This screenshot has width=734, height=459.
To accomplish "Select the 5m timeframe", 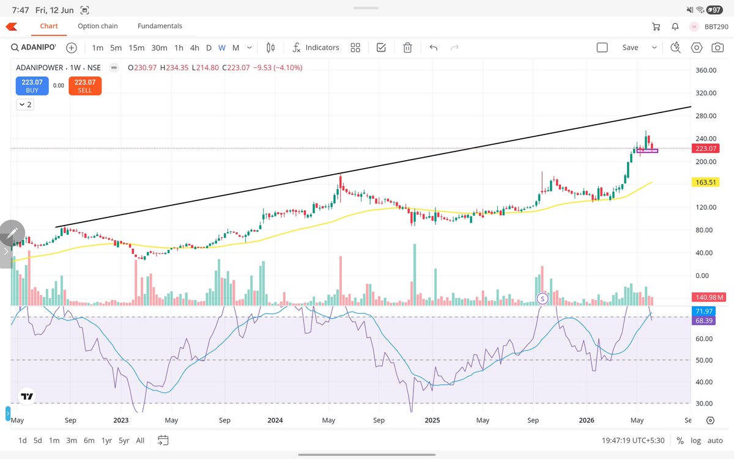I will 116,48.
